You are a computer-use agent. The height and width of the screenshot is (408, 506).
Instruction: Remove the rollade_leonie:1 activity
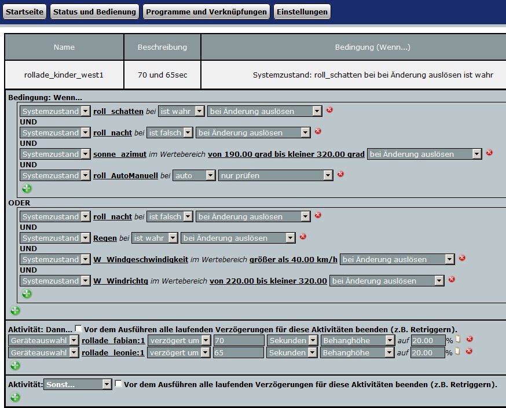point(469,351)
